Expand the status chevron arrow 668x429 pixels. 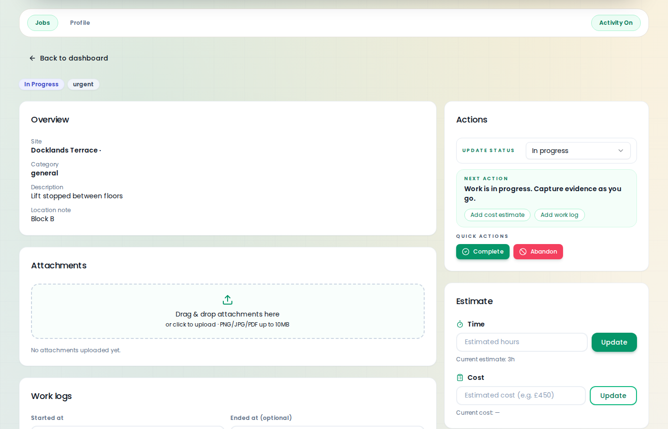tap(621, 151)
